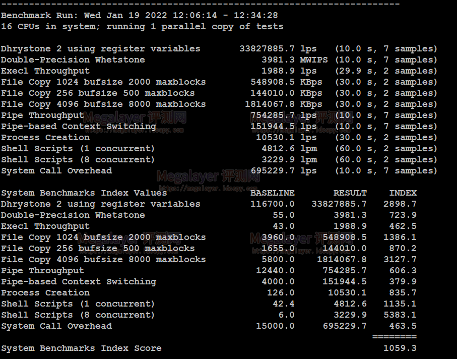Select Dhrystone value 33827885.7 lps
457x359 pixels.
point(278,49)
